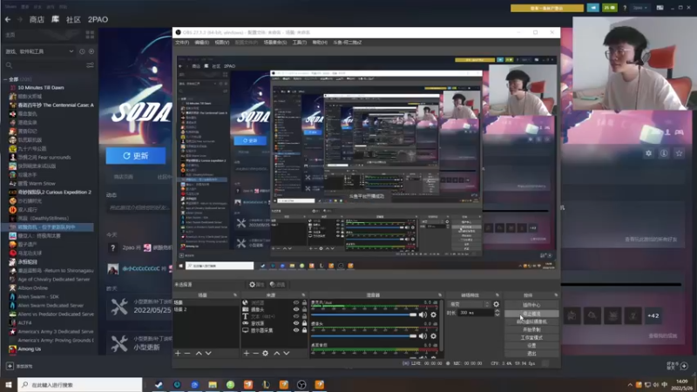Open source filters button in OBS
697x392 pixels.
[x=277, y=285]
